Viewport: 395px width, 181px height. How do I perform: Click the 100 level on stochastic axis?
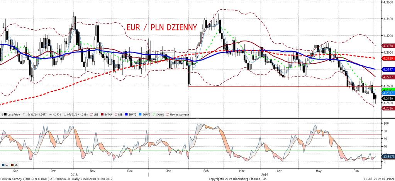(385, 123)
